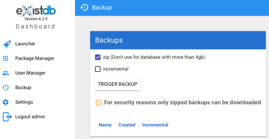Sort backups by Name column header
Screen dimensions: 269x139
click(x=105, y=125)
